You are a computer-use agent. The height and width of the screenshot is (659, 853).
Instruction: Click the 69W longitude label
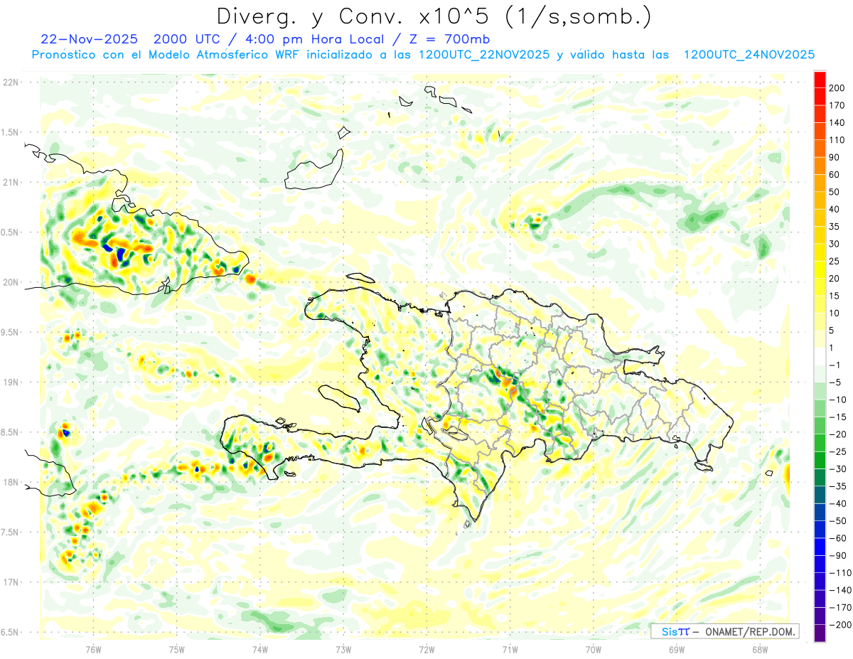(677, 649)
